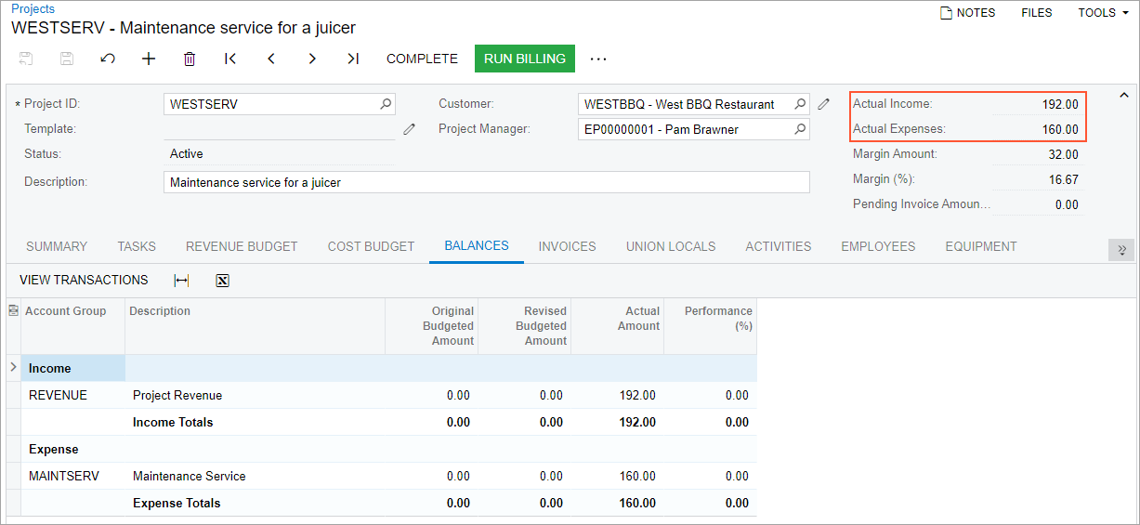Open the Invoices tab
Image resolution: width=1140 pixels, height=525 pixels.
[x=567, y=246]
